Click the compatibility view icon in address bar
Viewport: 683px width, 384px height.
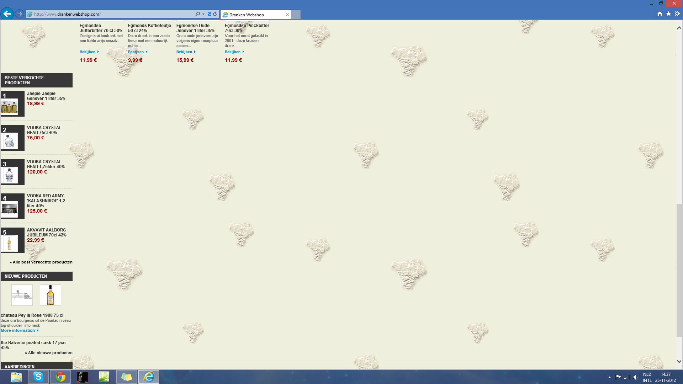tap(209, 14)
